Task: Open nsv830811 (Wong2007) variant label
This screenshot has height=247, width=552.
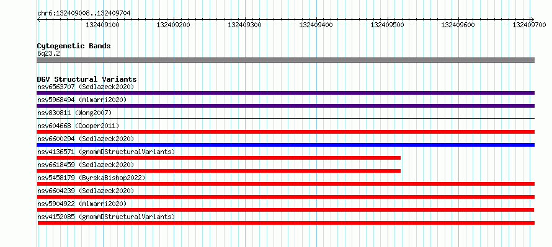Action: [x=74, y=113]
